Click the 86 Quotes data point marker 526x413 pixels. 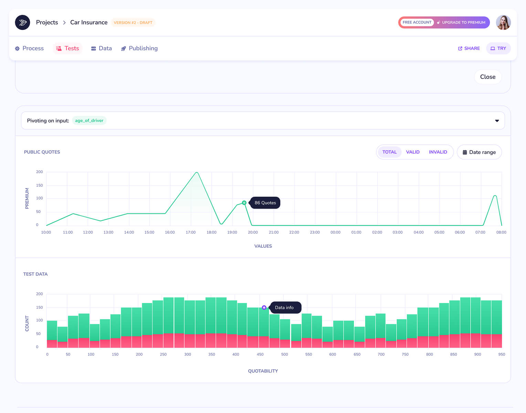(x=244, y=203)
